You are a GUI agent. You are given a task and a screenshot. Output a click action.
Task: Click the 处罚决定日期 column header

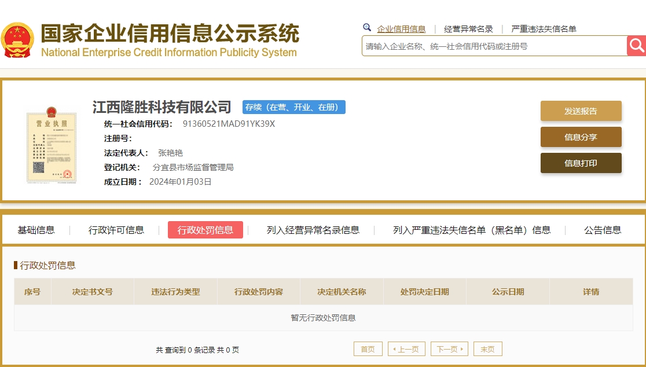[425, 292]
